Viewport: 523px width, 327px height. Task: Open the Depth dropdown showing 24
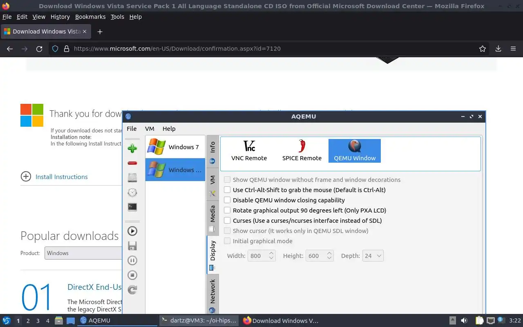pos(373,256)
